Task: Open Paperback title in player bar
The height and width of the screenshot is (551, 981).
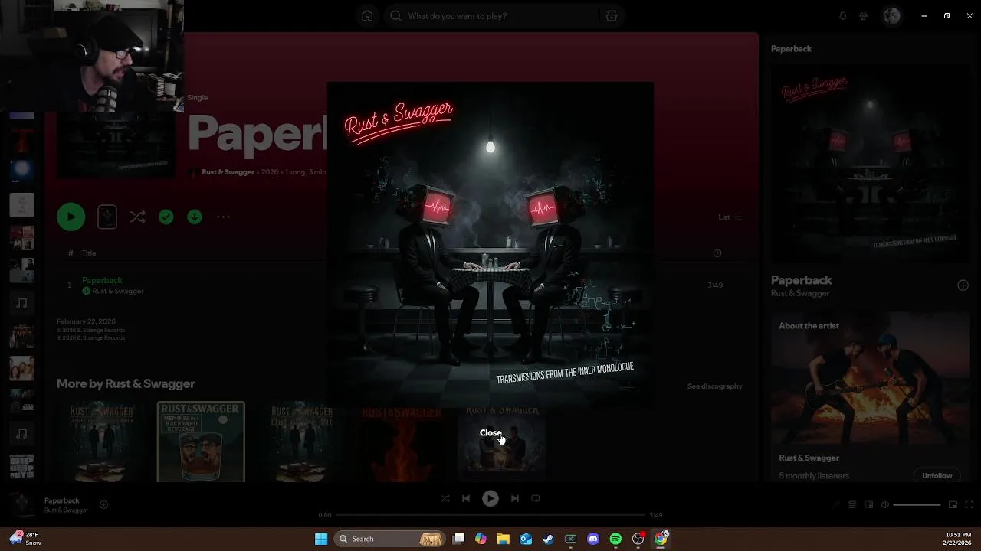Action: (x=61, y=500)
